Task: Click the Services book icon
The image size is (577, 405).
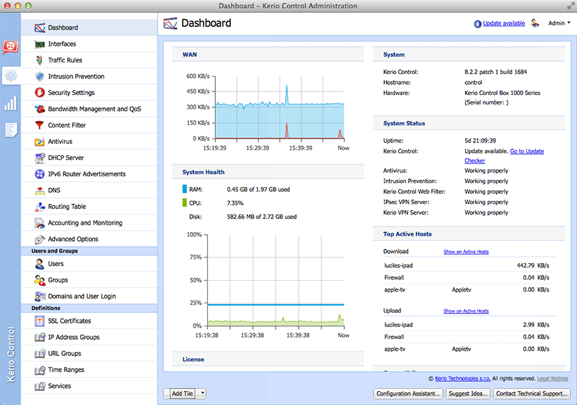Action: [x=39, y=386]
